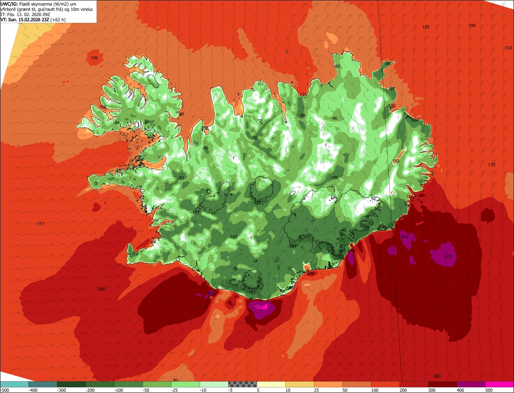Click the value 300 near the bottom right

[x=437, y=376]
